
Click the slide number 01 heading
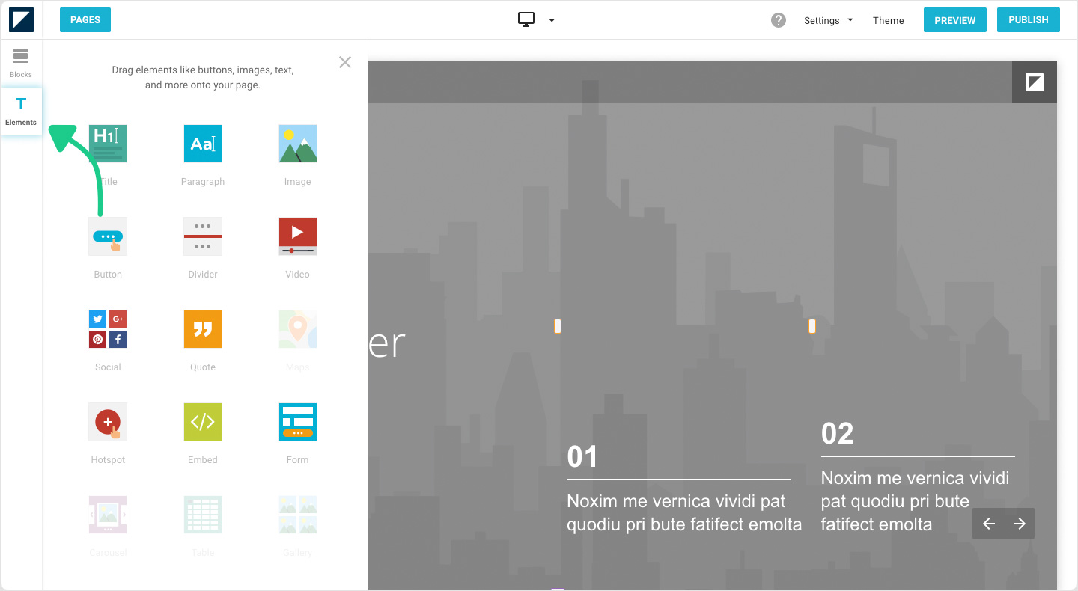582,457
